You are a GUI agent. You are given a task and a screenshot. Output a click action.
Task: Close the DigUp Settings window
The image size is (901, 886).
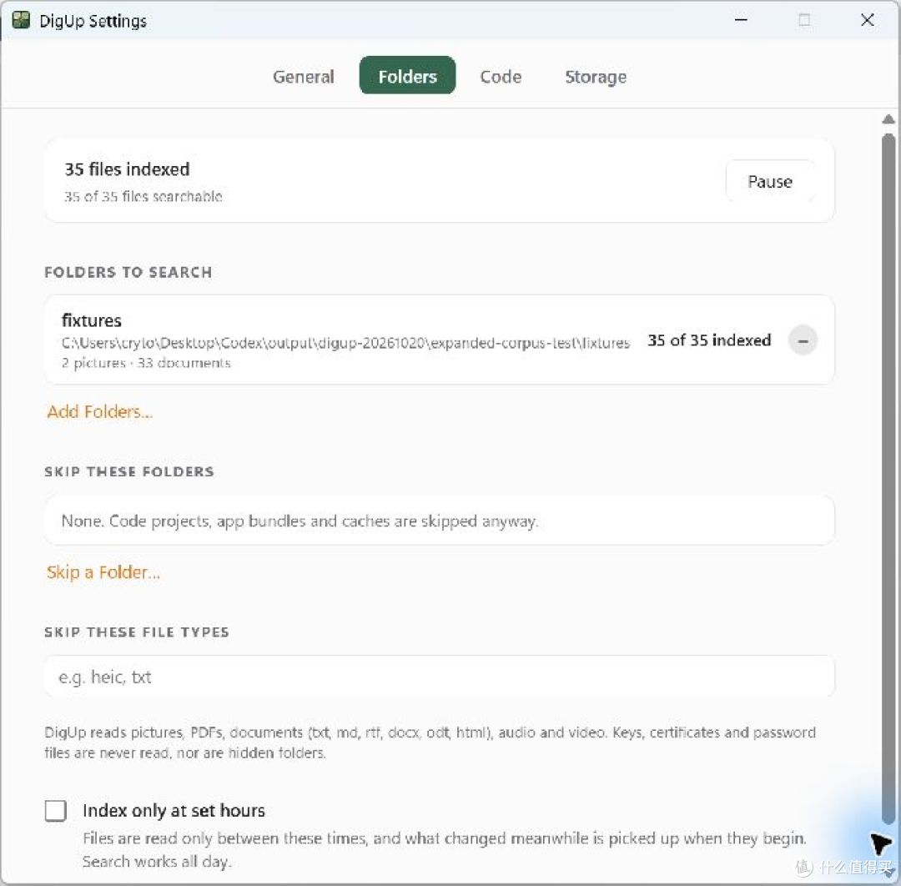[x=867, y=20]
